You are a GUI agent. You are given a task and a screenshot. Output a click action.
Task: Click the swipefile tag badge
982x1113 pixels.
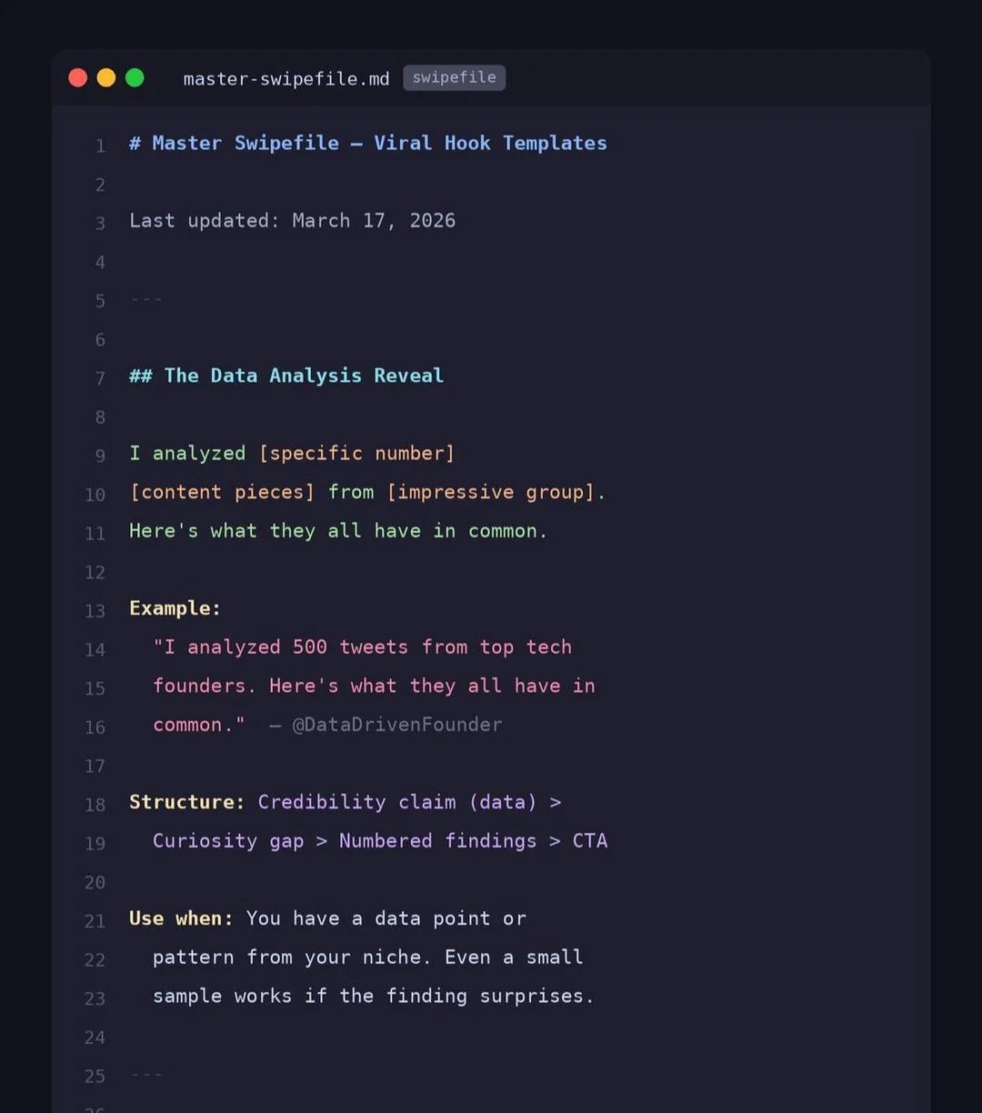454,78
